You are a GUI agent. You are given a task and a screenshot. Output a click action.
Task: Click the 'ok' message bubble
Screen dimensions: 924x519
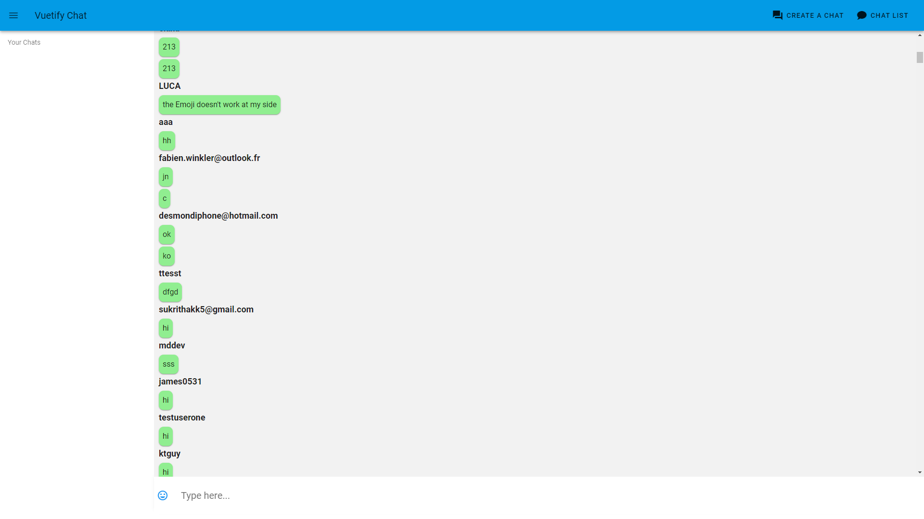coord(167,235)
